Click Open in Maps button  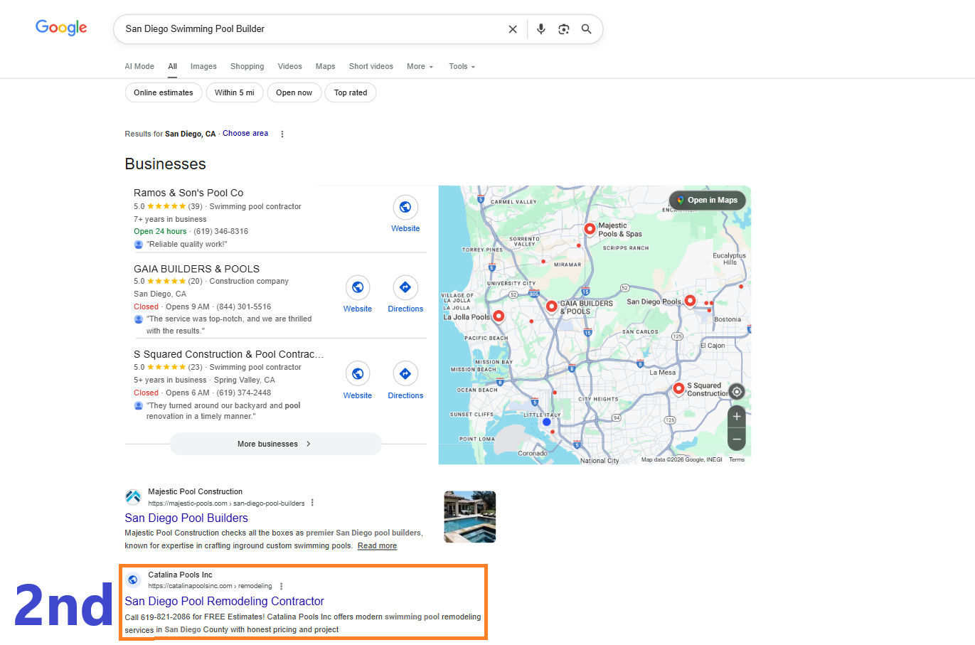coord(708,200)
